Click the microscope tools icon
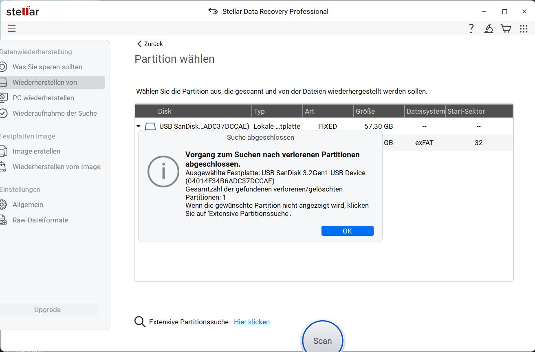Viewport: 535px width, 352px height. [x=488, y=28]
